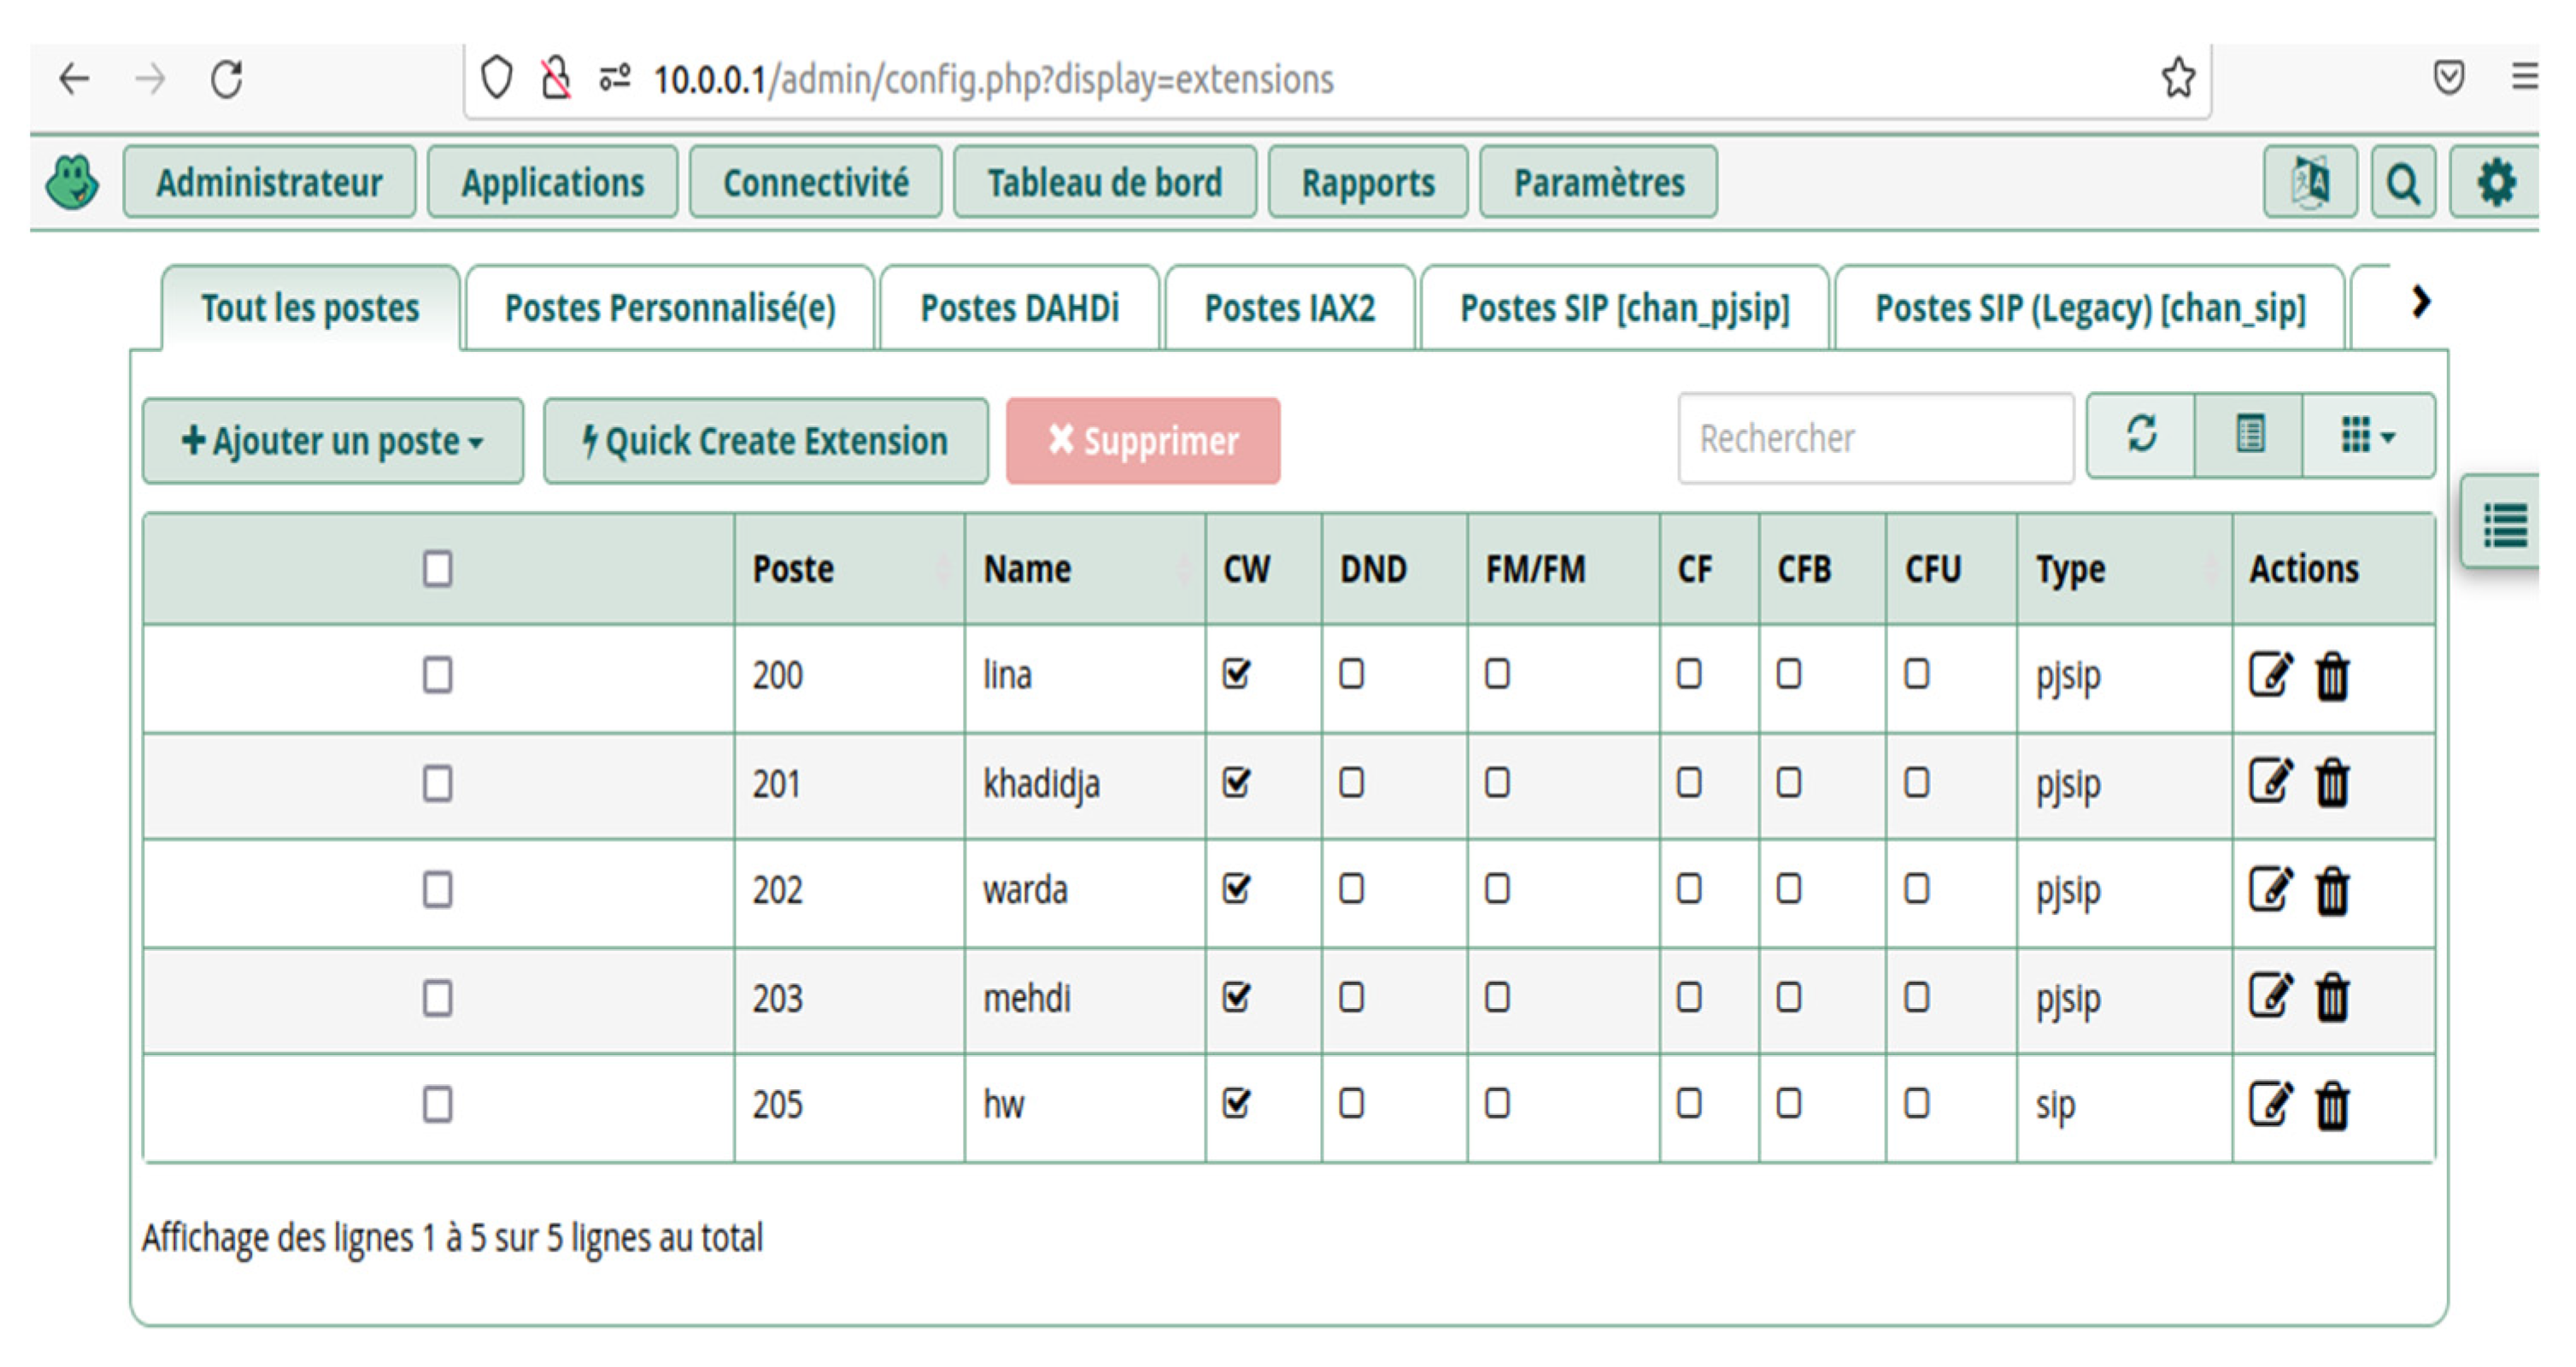The height and width of the screenshot is (1367, 2576).
Task: Open the Connectivité menu
Action: [x=815, y=183]
